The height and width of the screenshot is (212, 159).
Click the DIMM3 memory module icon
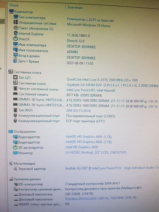15,104
